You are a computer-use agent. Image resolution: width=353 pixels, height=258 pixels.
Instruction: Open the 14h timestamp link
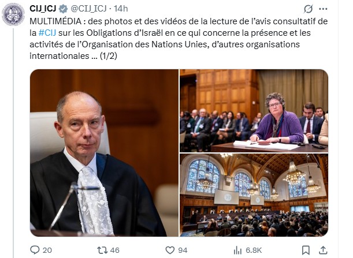pyautogui.click(x=121, y=9)
